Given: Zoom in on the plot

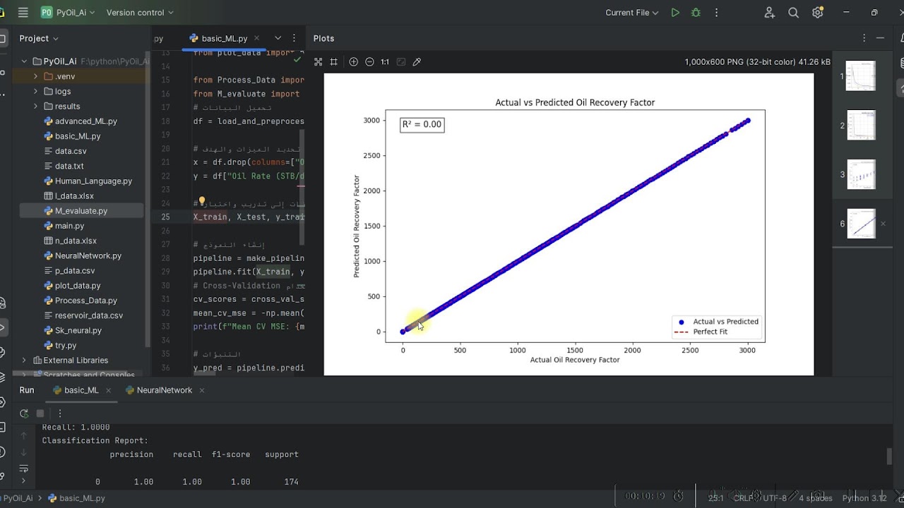Looking at the screenshot, I should [x=353, y=62].
